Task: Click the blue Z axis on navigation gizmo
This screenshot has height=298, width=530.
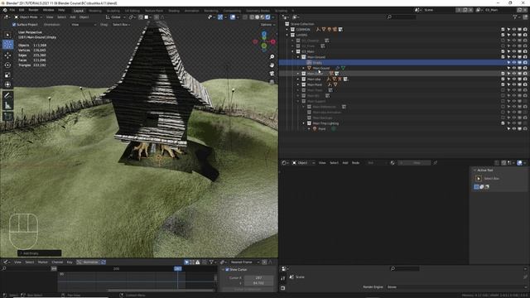Action: (x=264, y=34)
